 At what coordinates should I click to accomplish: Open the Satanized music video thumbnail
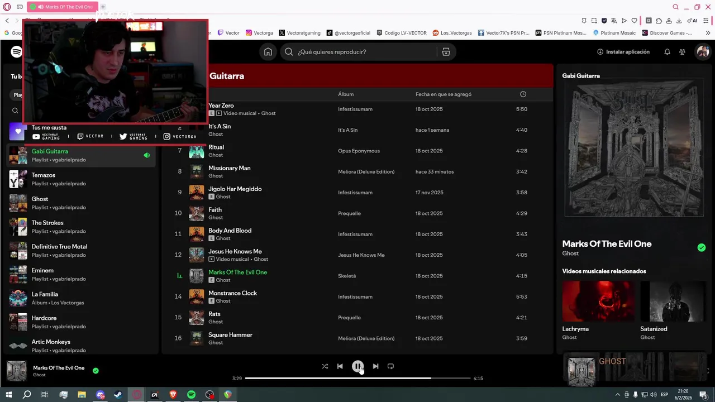673,301
